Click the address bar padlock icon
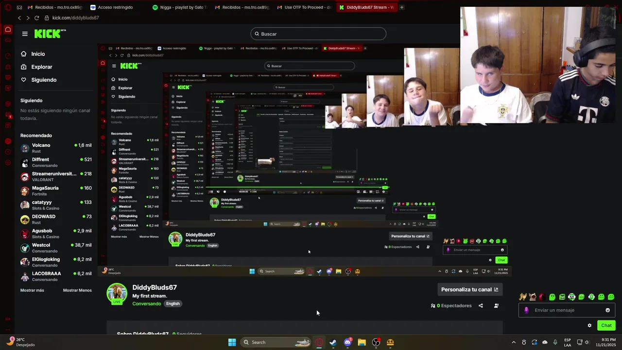Screen dimensions: 622x350 click(x=47, y=18)
